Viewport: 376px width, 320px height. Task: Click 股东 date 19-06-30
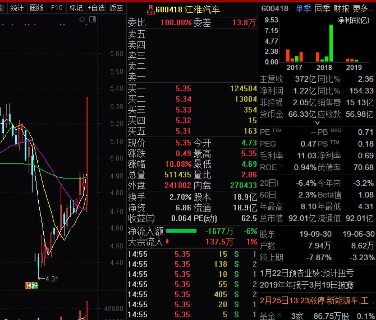click(x=359, y=234)
